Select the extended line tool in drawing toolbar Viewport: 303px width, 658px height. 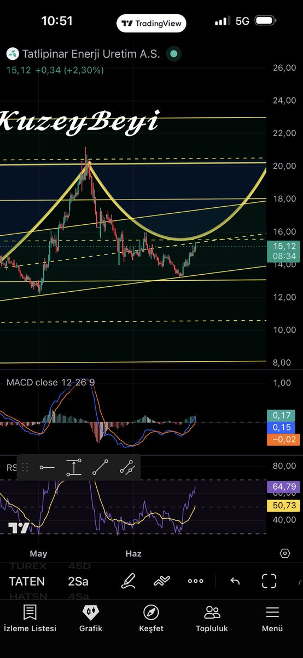(127, 468)
